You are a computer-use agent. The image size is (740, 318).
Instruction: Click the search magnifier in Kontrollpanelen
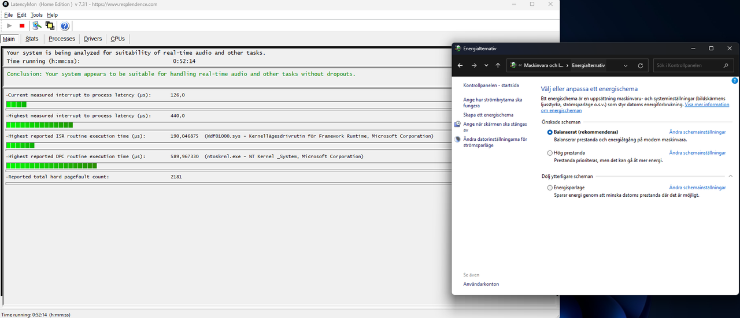coord(727,66)
